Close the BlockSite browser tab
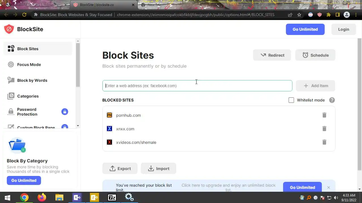Screen dimensions: 362x203 (x=133, y=5)
